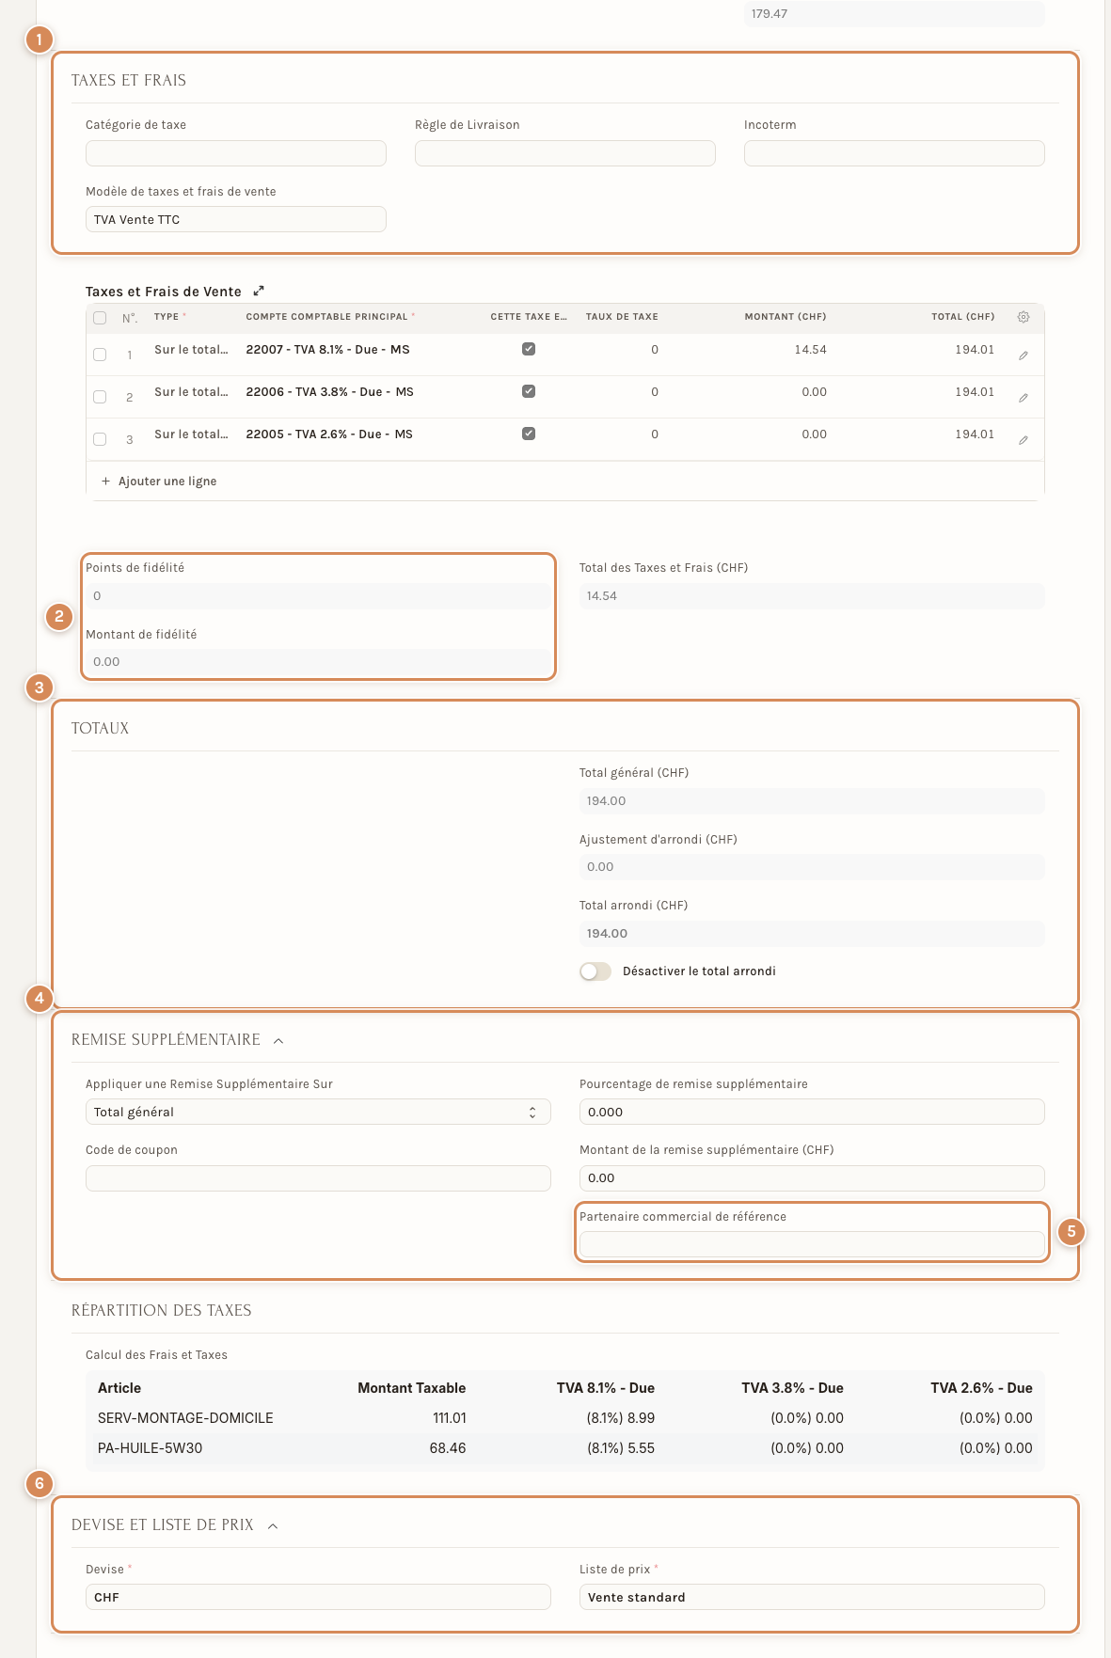
Task: Click the Devise field showing CHF
Action: coord(318,1597)
